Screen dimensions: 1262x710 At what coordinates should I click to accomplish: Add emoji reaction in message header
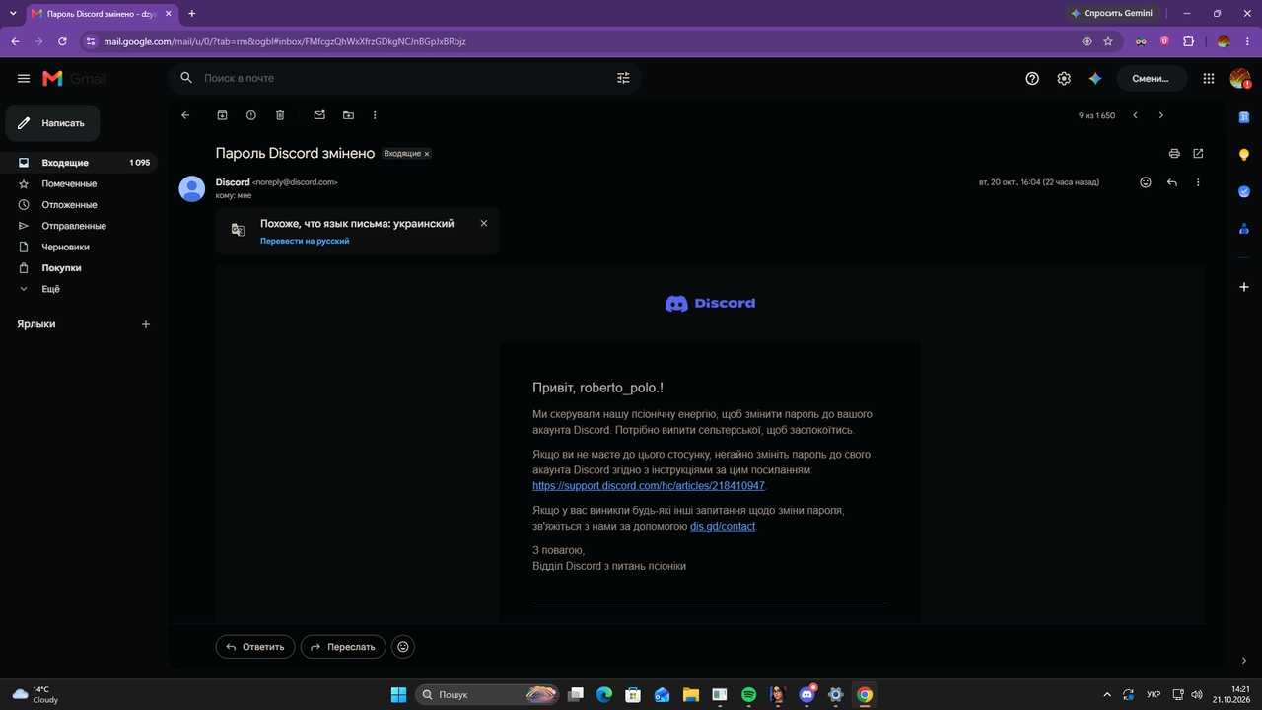pos(1146,182)
